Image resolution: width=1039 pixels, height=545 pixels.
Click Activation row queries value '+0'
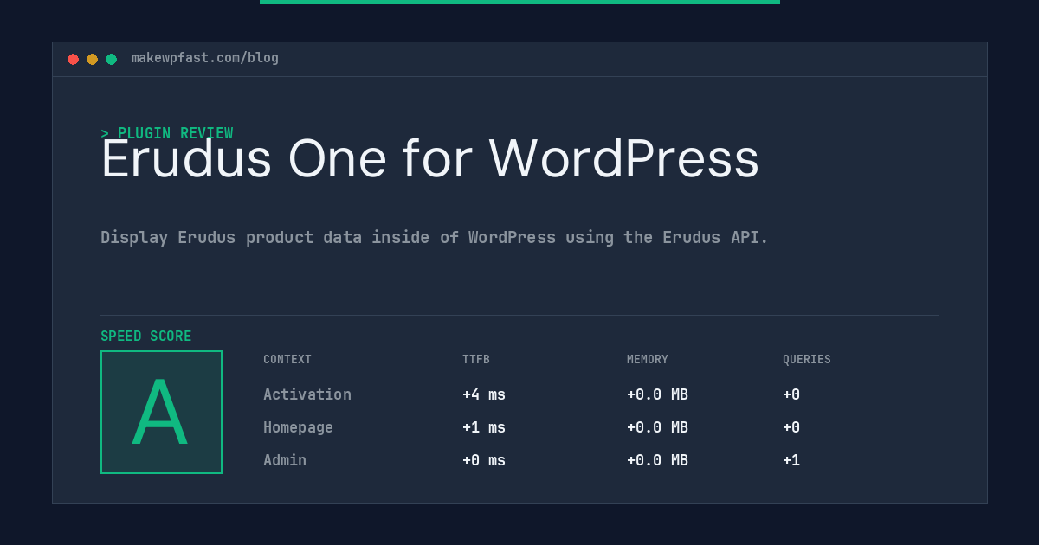click(x=791, y=394)
